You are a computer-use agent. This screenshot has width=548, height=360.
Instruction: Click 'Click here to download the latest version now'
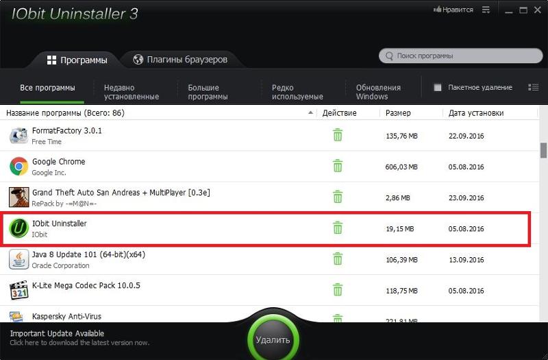coord(79,343)
